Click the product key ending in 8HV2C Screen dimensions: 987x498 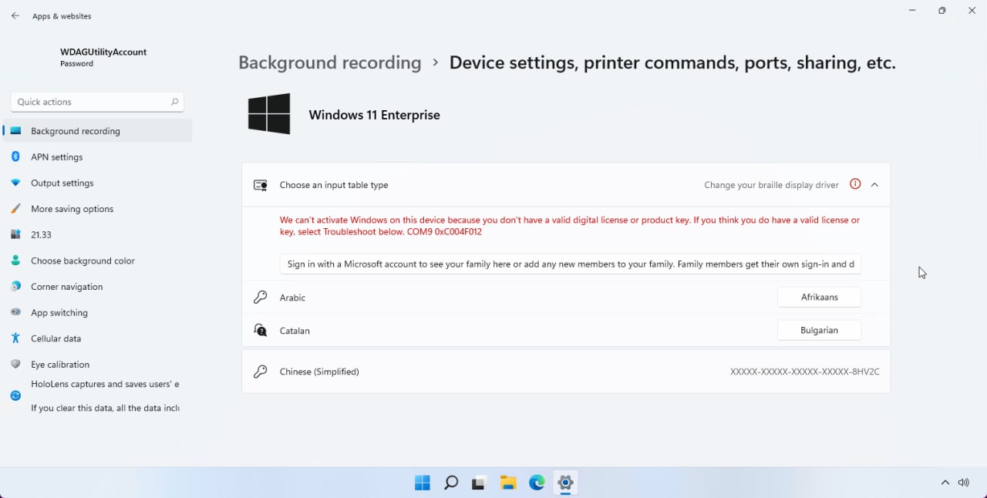click(x=805, y=372)
